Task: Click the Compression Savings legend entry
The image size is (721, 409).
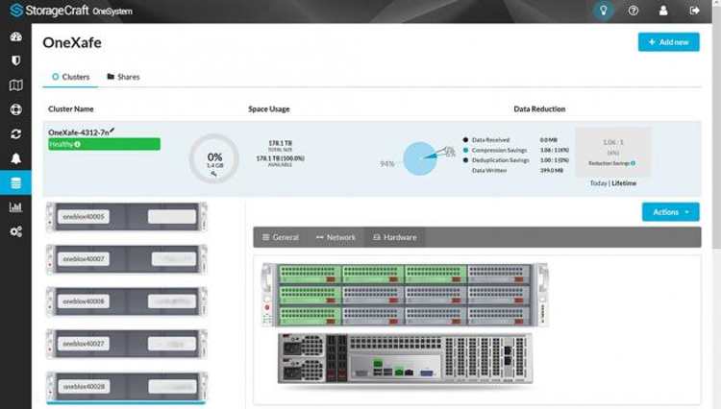Action: tap(495, 150)
